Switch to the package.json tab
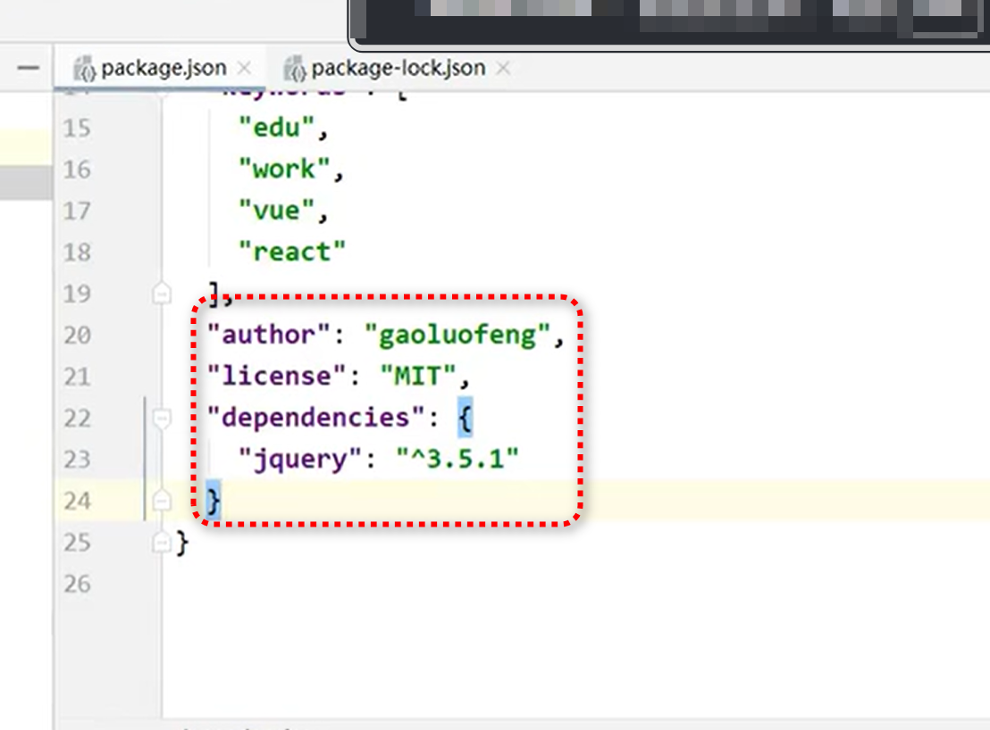This screenshot has width=990, height=730. (x=164, y=68)
